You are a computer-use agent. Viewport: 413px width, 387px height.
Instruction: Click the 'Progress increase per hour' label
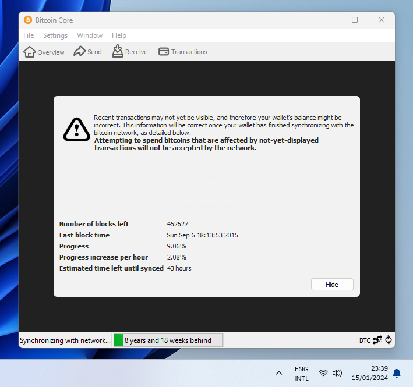104,257
